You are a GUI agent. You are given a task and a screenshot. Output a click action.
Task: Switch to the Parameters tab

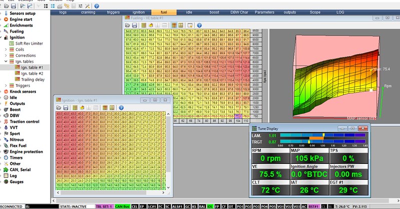pyautogui.click(x=264, y=12)
